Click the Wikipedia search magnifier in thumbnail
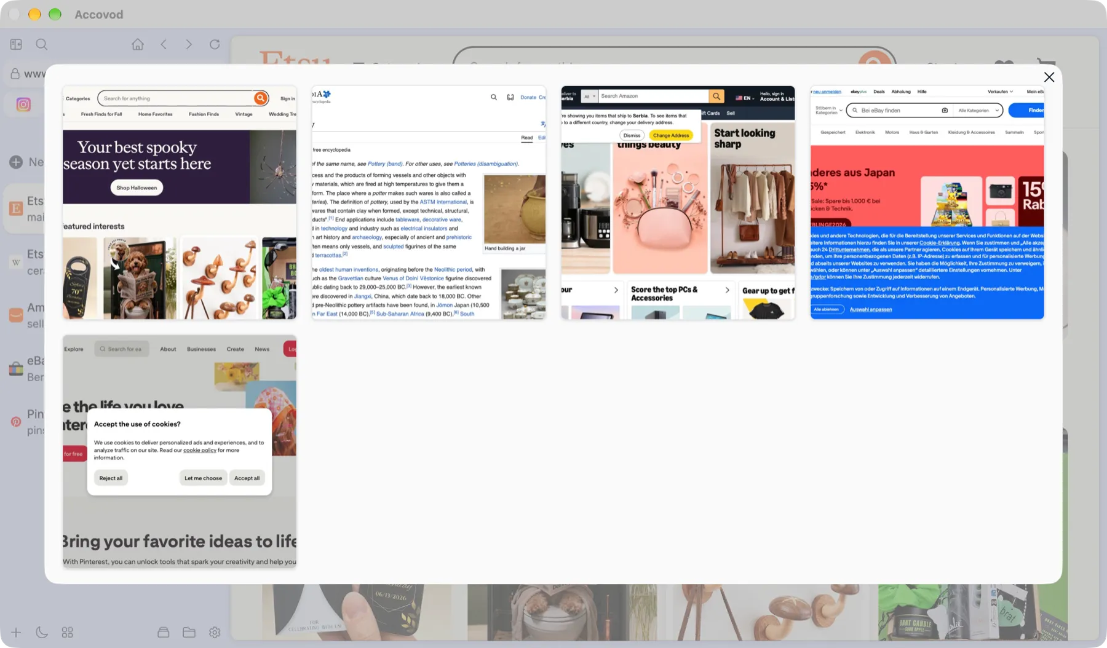 [494, 97]
